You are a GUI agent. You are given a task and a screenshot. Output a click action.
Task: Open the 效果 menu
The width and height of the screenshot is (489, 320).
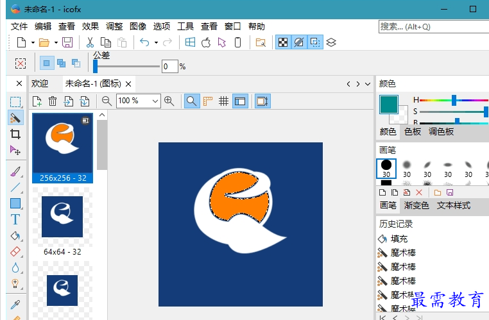coord(90,26)
